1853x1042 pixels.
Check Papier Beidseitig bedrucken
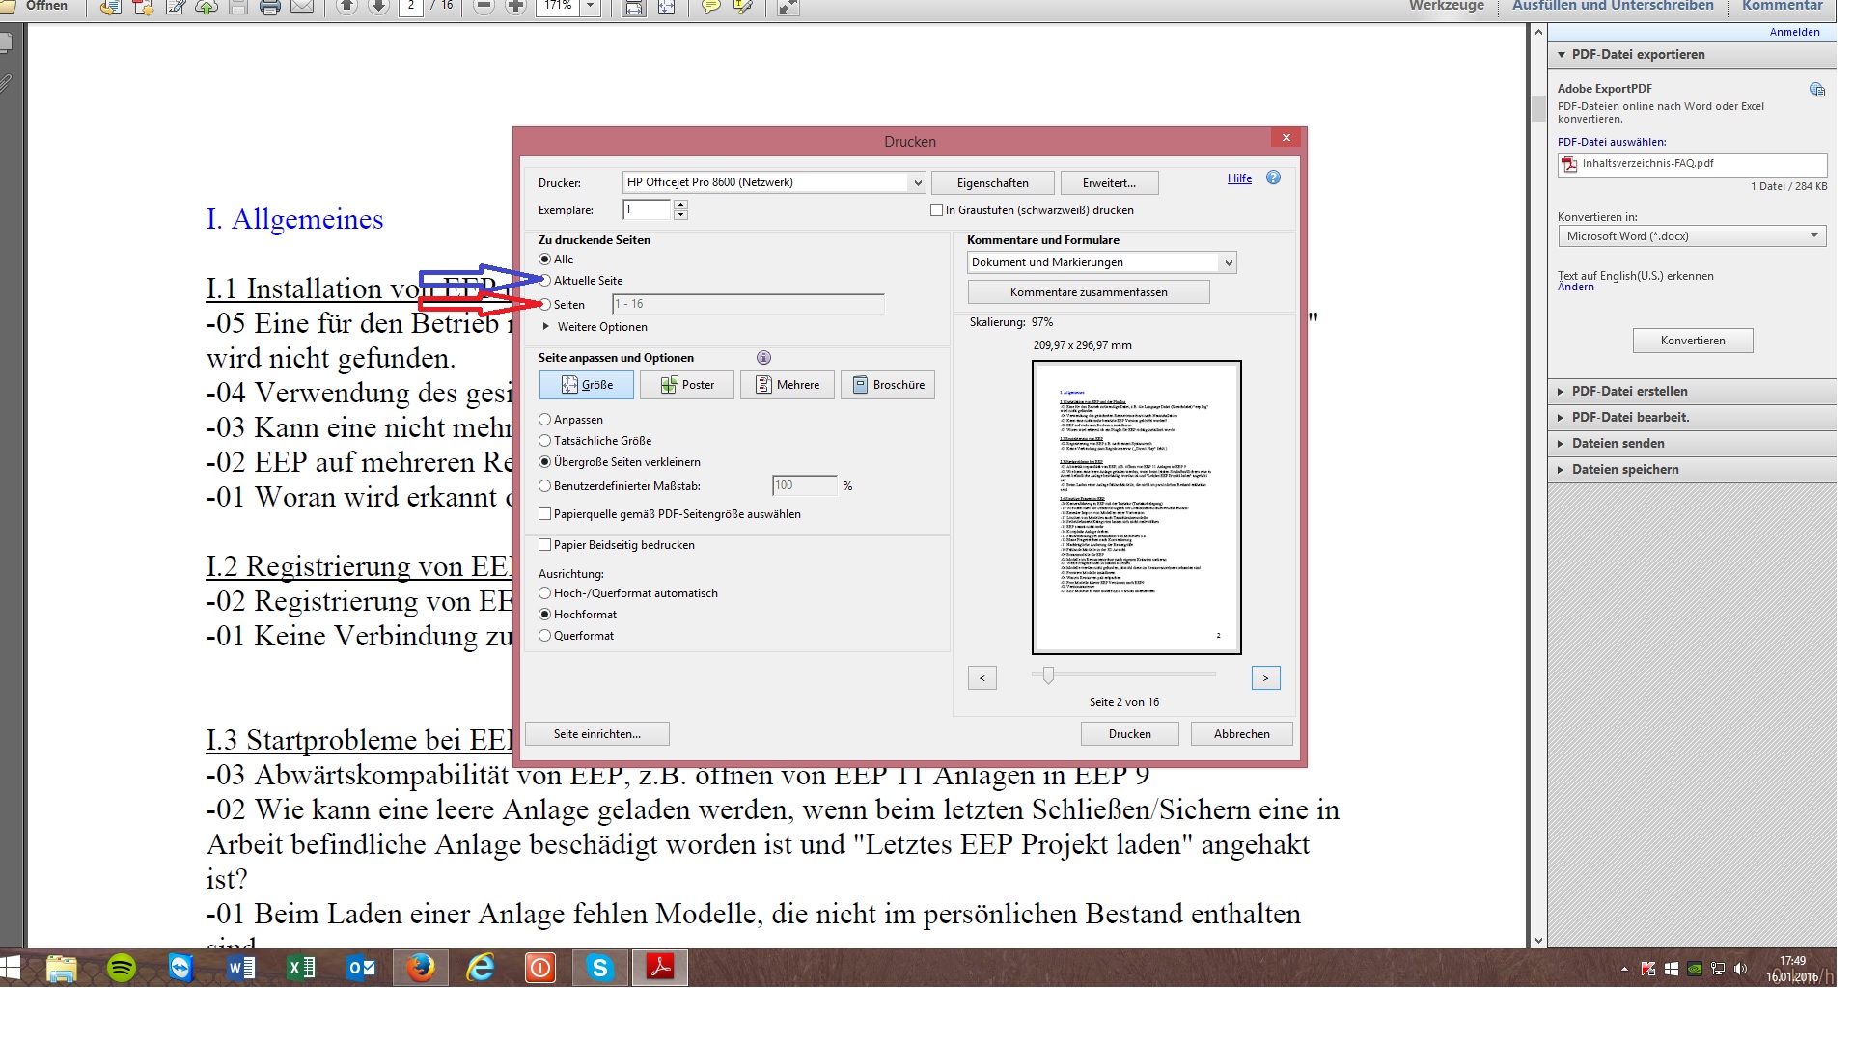pos(545,545)
